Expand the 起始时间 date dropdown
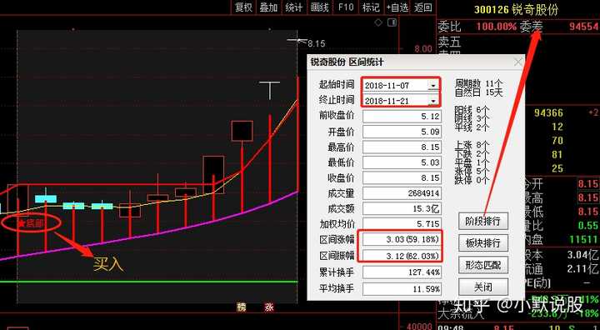Viewport: 600px width, 330px height. pyautogui.click(x=433, y=85)
